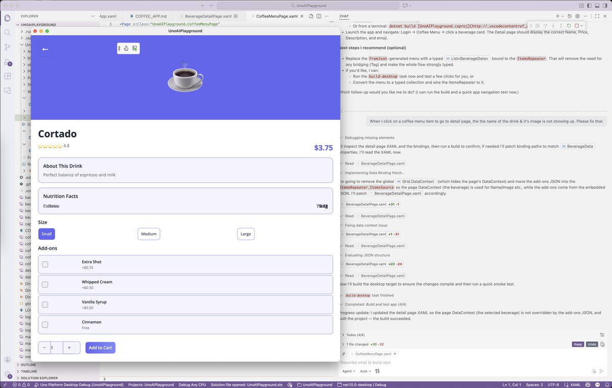
Task: Select the CHAT panel tab
Action: coord(344,16)
